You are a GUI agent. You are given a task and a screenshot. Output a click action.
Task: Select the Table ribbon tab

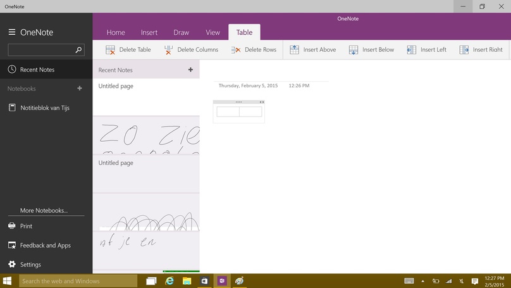point(244,32)
